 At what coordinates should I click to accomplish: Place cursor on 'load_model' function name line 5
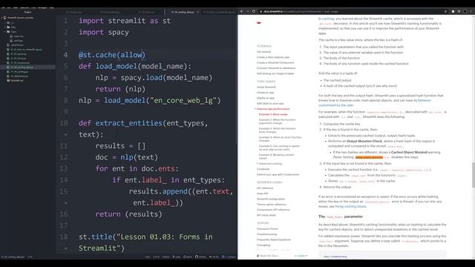(117, 66)
